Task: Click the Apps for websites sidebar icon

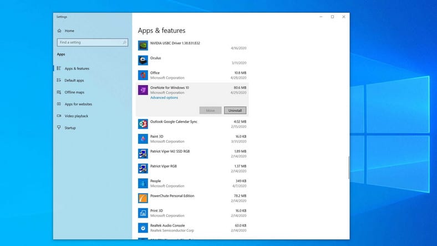Action: click(59, 104)
